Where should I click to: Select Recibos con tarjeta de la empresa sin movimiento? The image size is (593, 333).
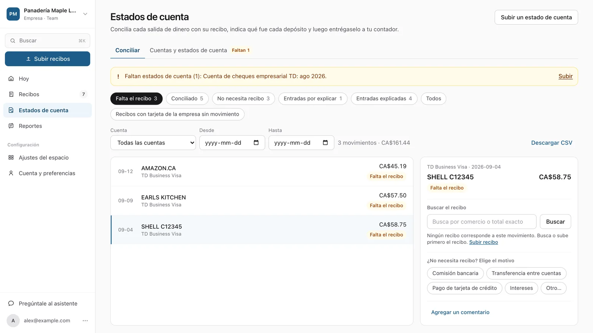tap(177, 114)
